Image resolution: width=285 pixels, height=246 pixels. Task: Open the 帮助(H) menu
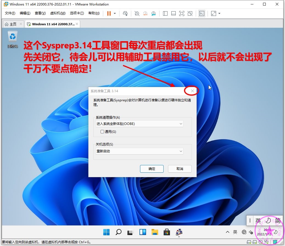coord(94,13)
